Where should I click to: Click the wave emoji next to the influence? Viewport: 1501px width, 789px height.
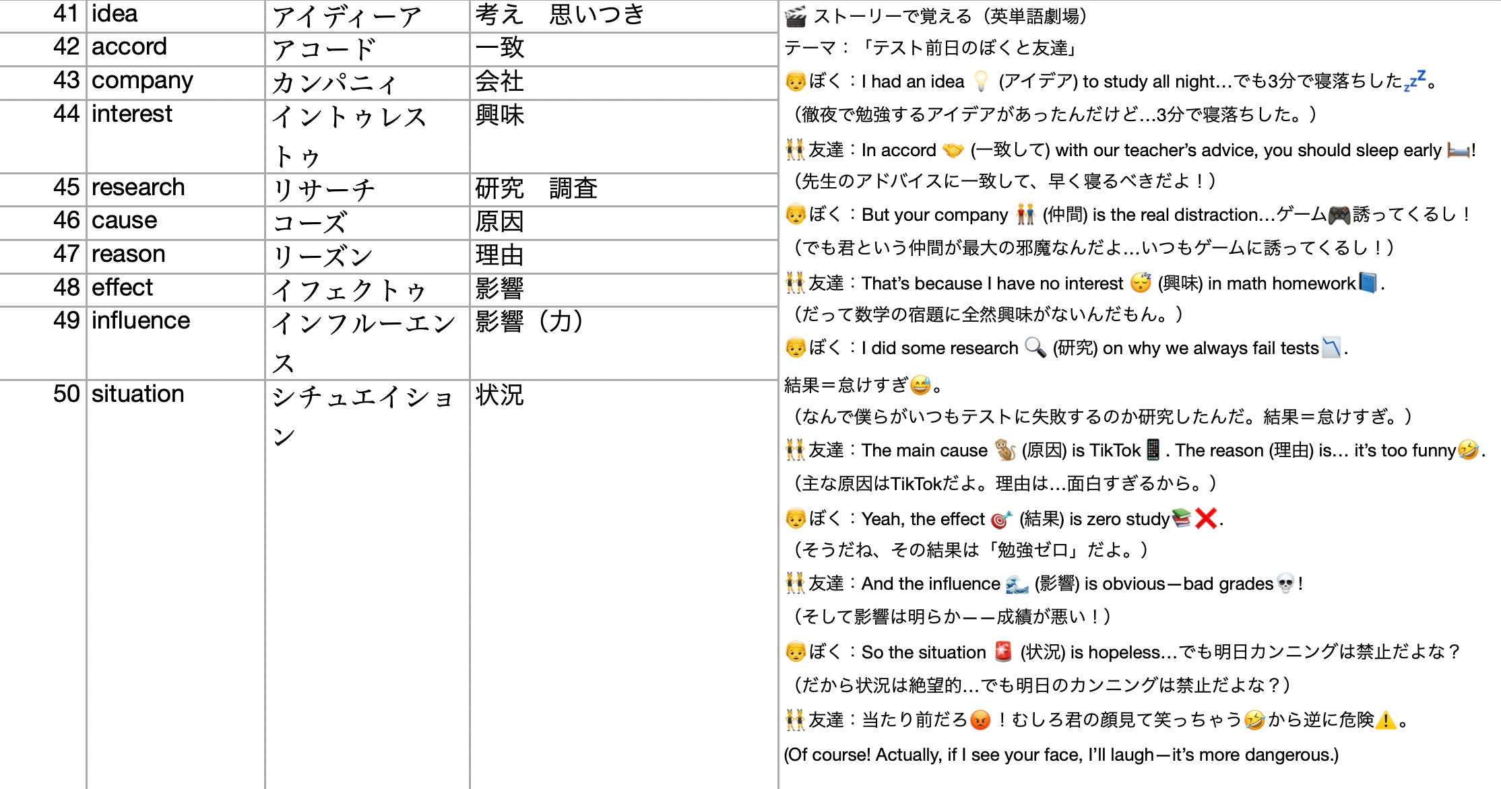[1017, 583]
